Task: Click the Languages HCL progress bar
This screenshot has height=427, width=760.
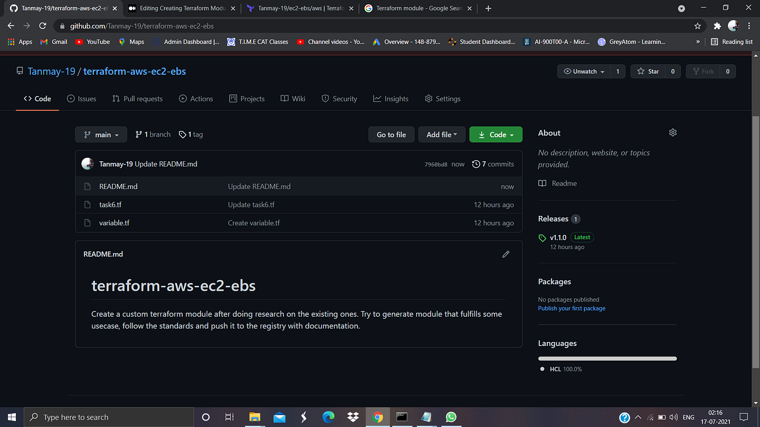Action: tap(607, 358)
